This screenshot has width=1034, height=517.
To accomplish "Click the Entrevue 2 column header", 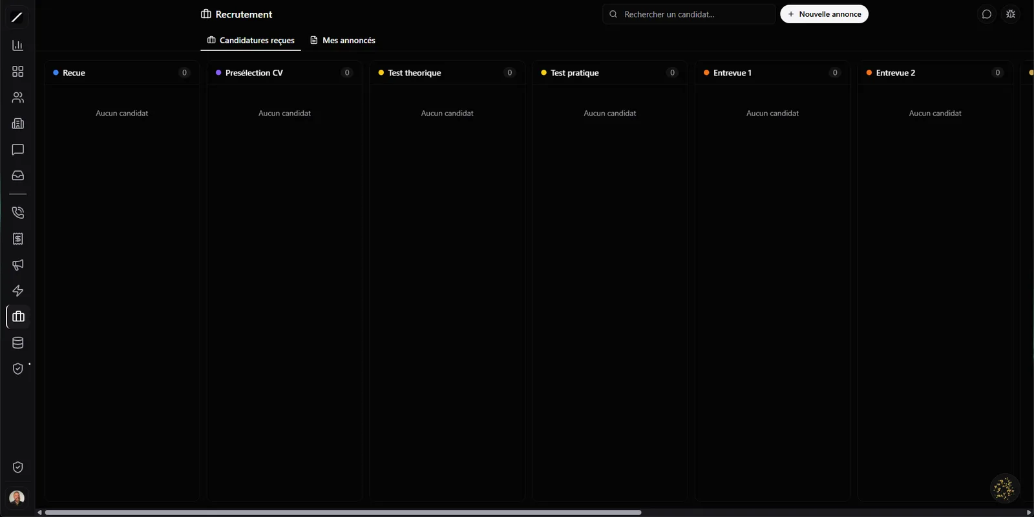I will [x=935, y=73].
